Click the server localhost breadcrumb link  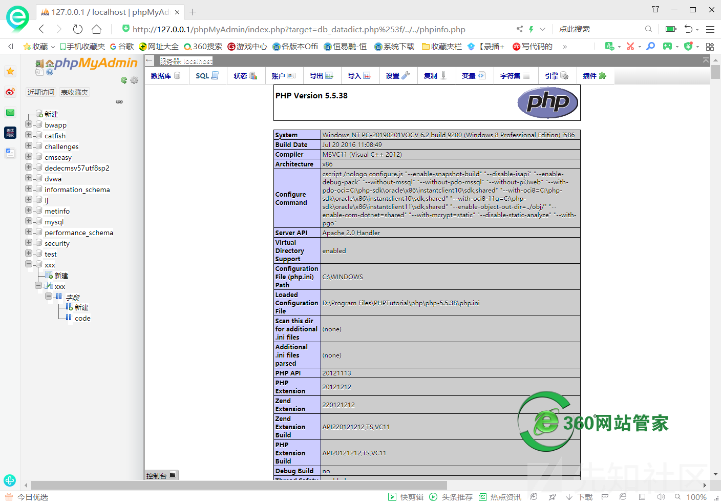point(186,61)
